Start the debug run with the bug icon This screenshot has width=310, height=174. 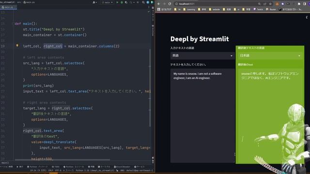pyautogui.click(x=122, y=2)
